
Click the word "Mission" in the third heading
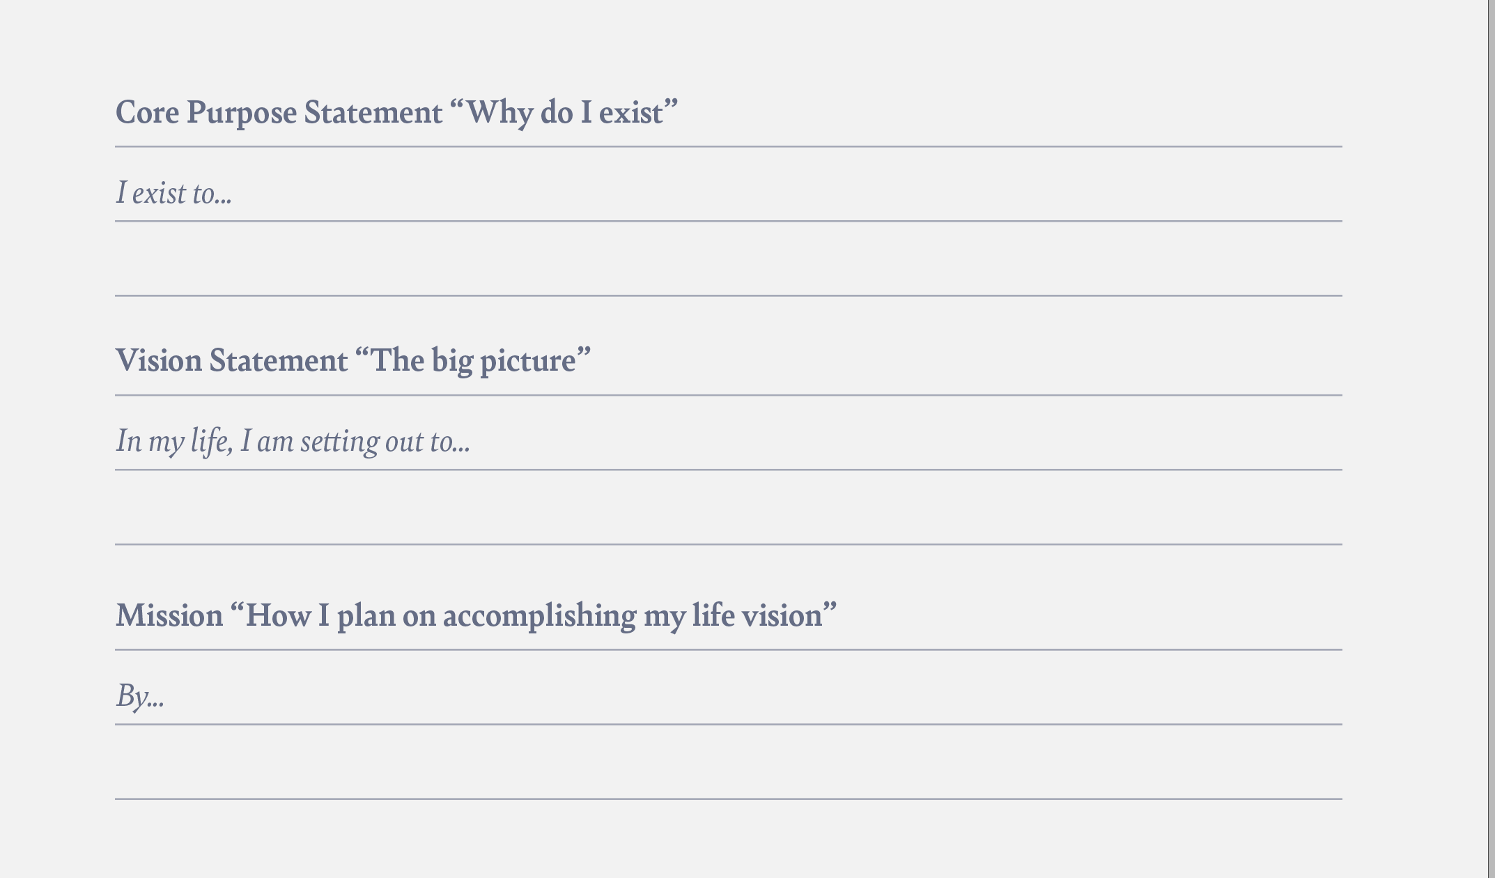169,616
